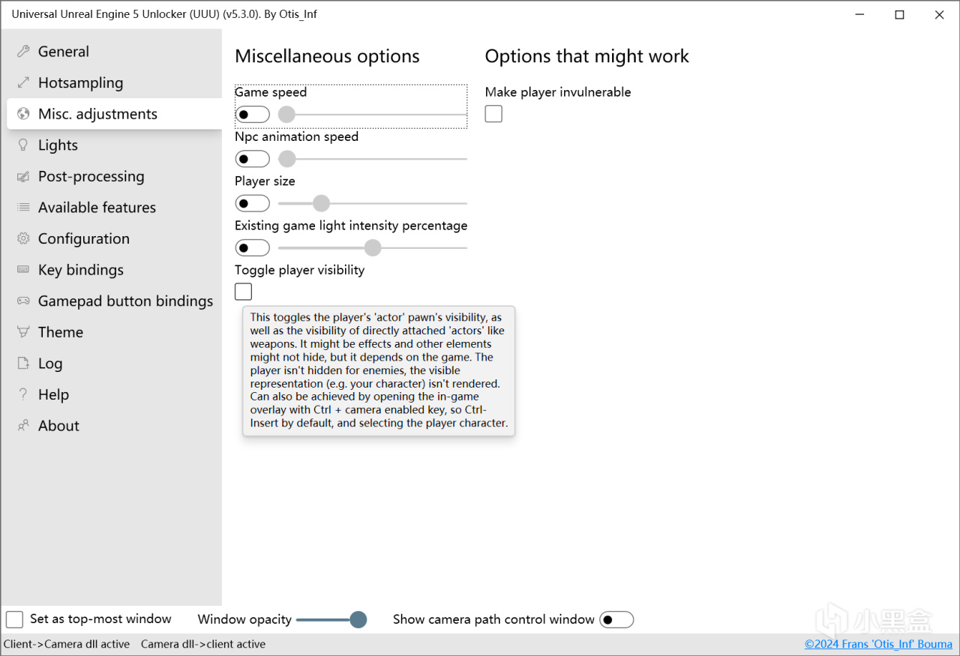Click the globe icon beside Misc. adjustments
960x656 pixels.
point(23,114)
